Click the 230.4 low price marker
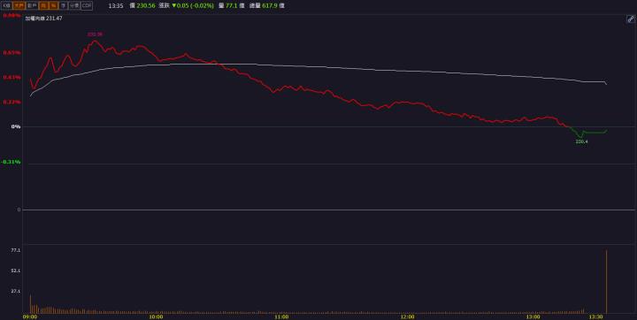The height and width of the screenshot is (320, 637). click(581, 141)
